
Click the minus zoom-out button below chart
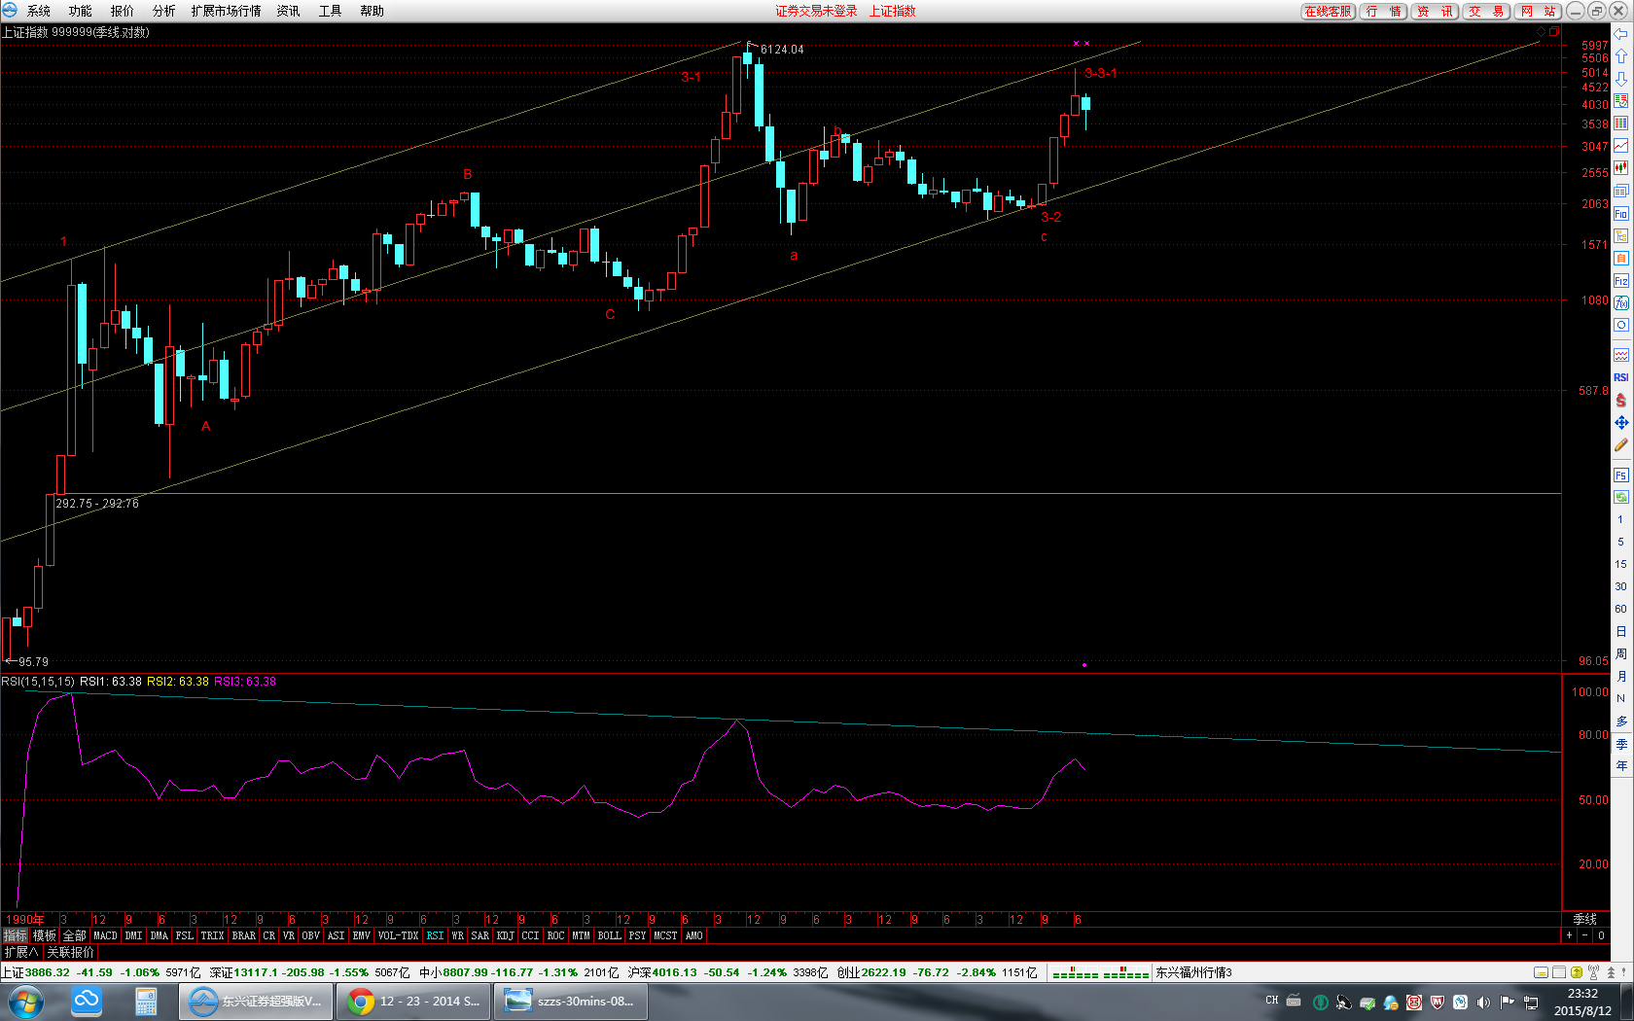pyautogui.click(x=1584, y=935)
